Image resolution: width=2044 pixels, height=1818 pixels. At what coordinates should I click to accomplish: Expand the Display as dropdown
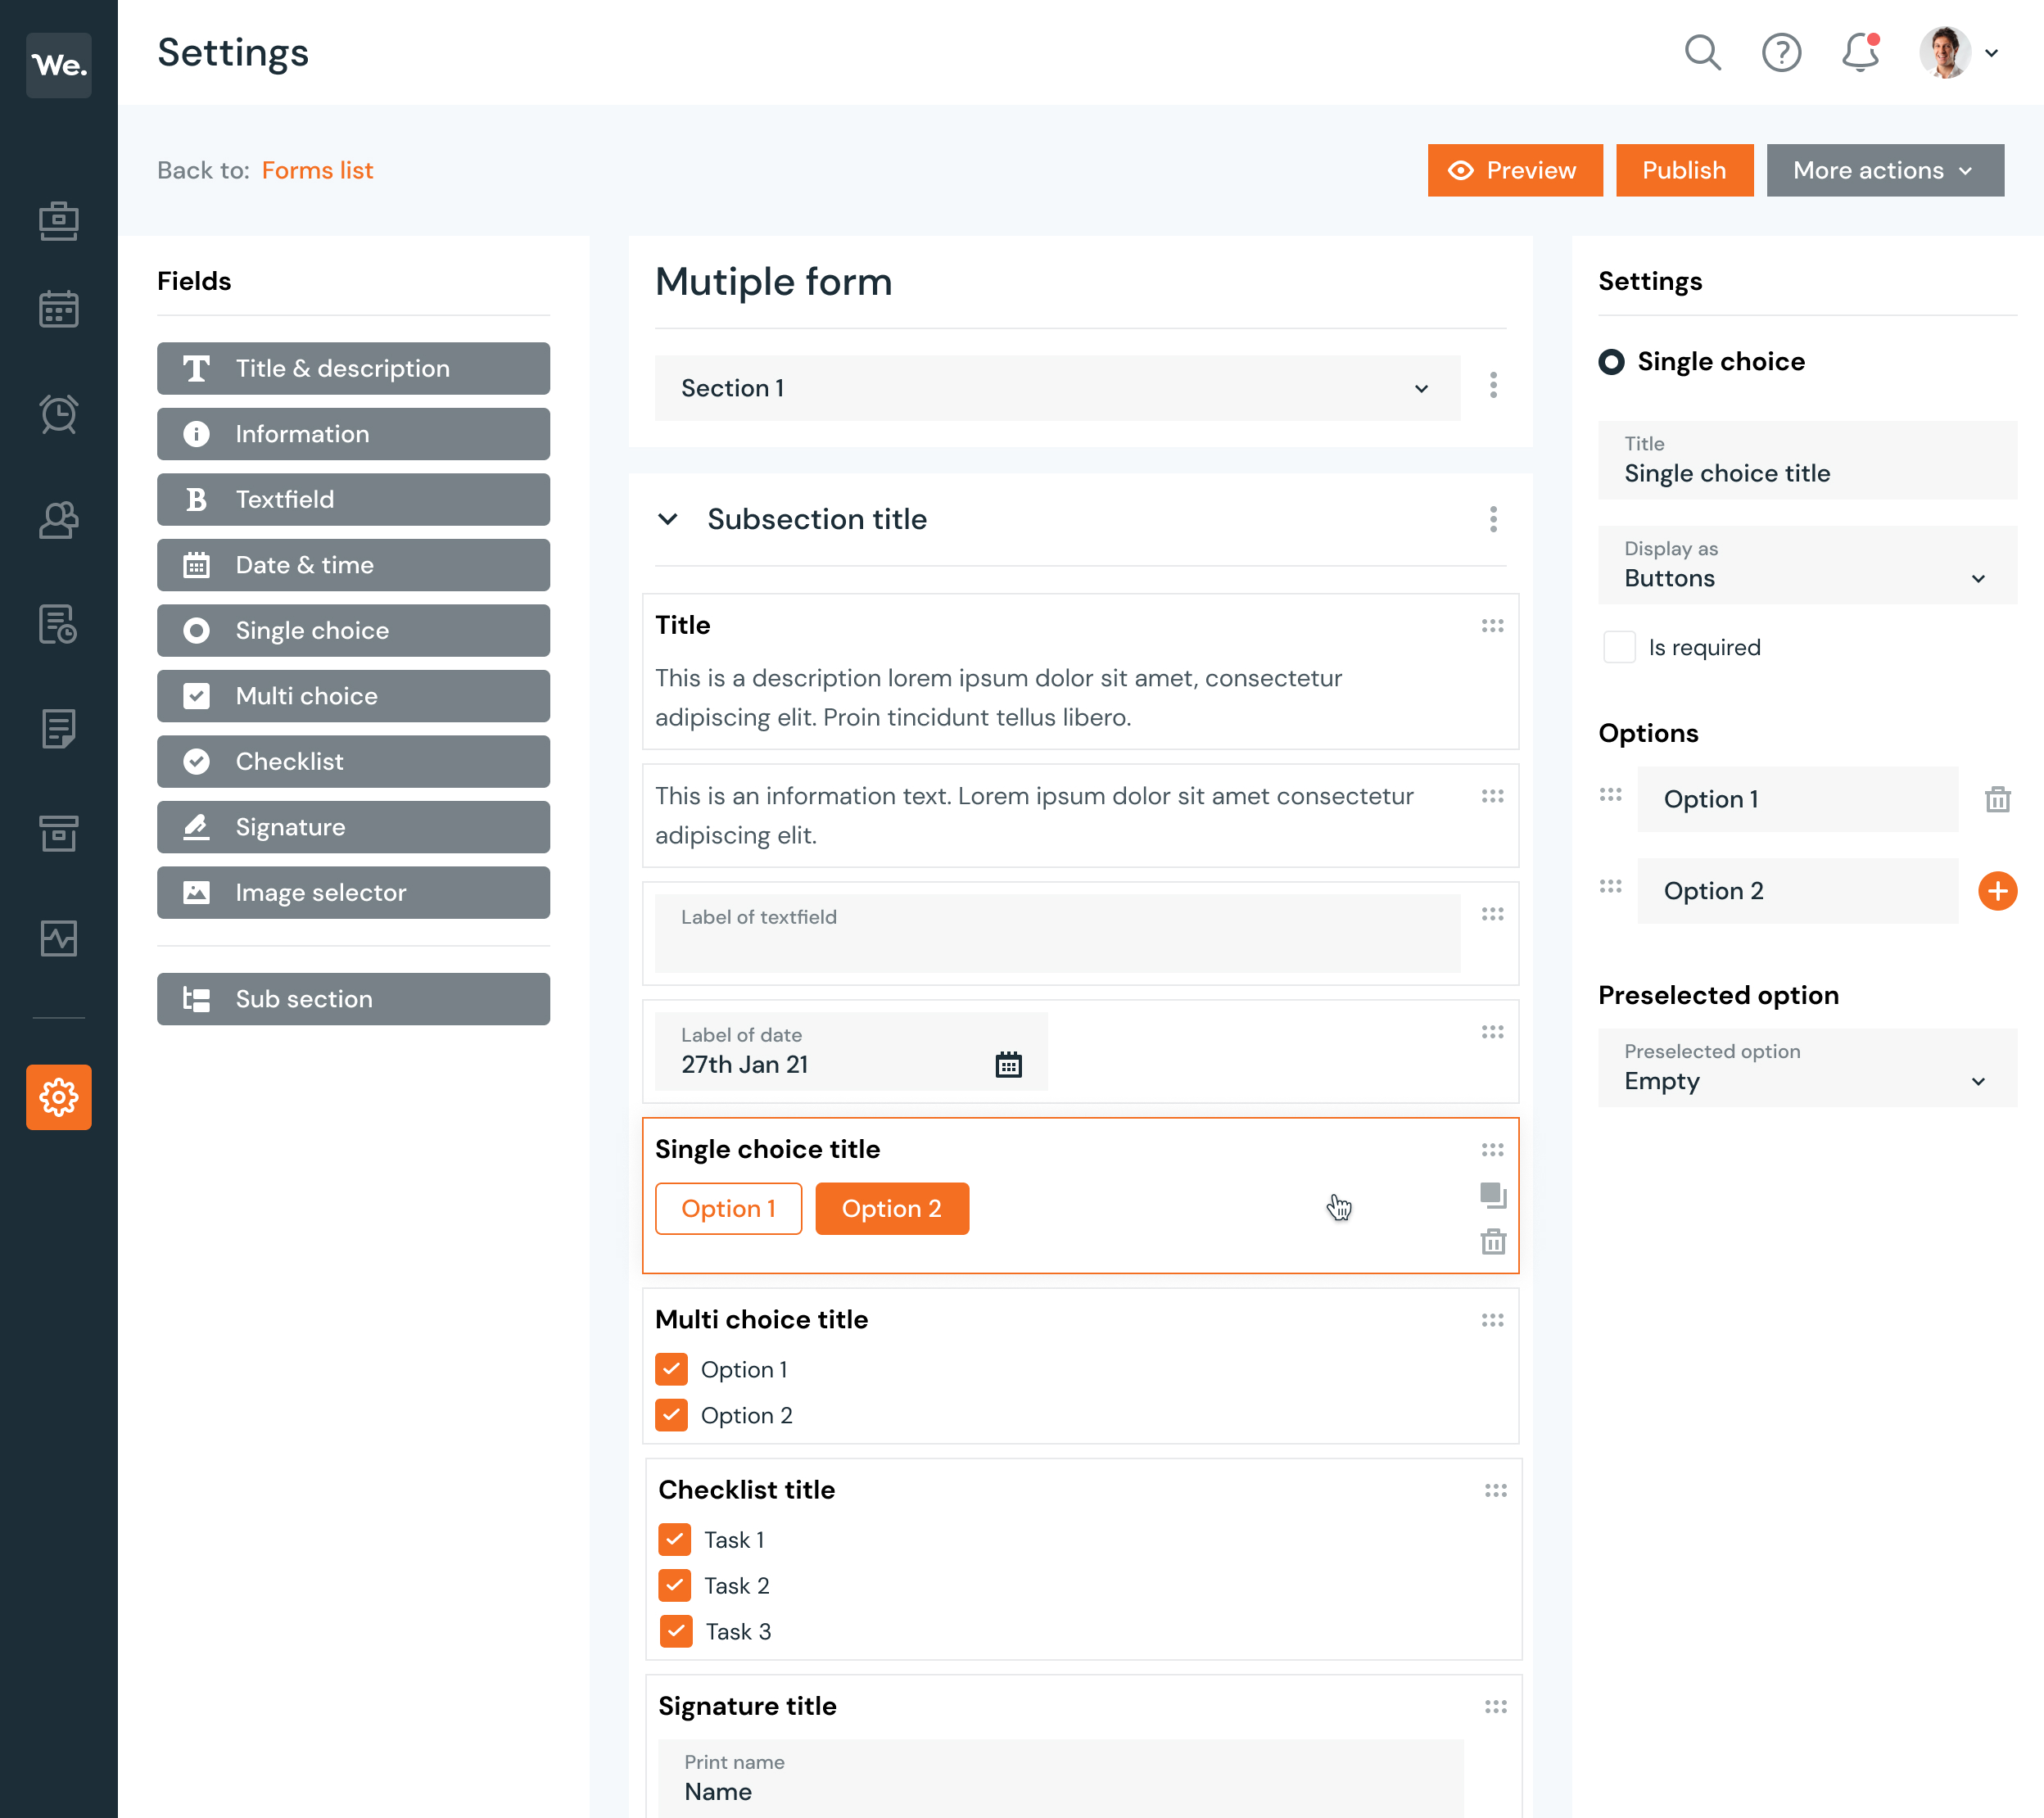(1979, 577)
